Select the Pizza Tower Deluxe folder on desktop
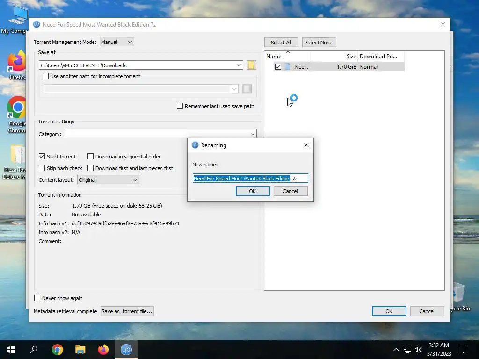This screenshot has height=359, width=479. coord(15,163)
